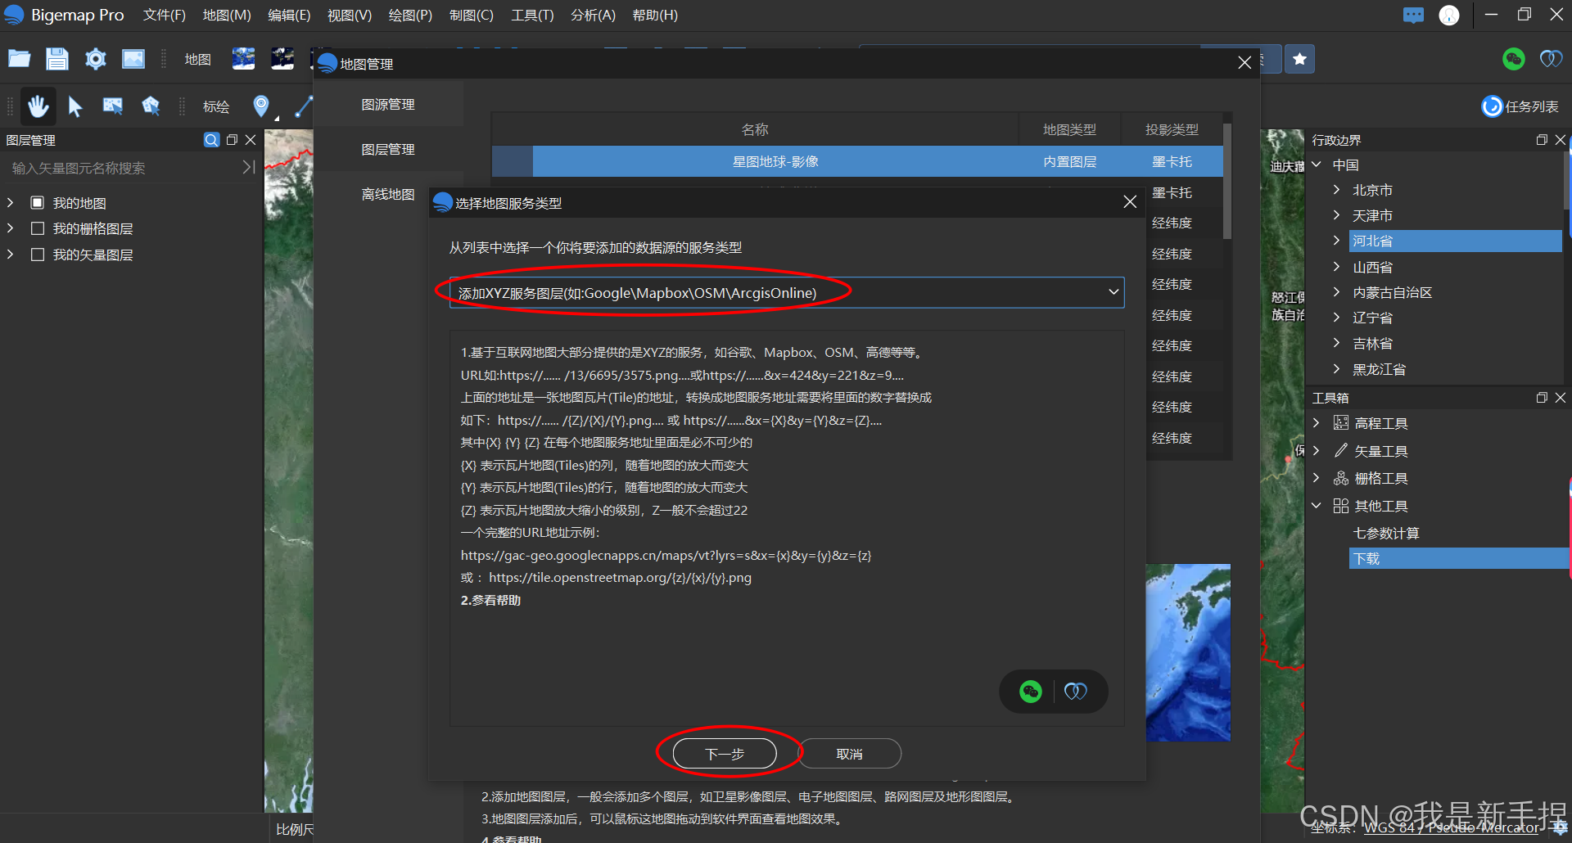The height and width of the screenshot is (843, 1572).
Task: Open the 地图(M) menu
Action: tap(227, 15)
